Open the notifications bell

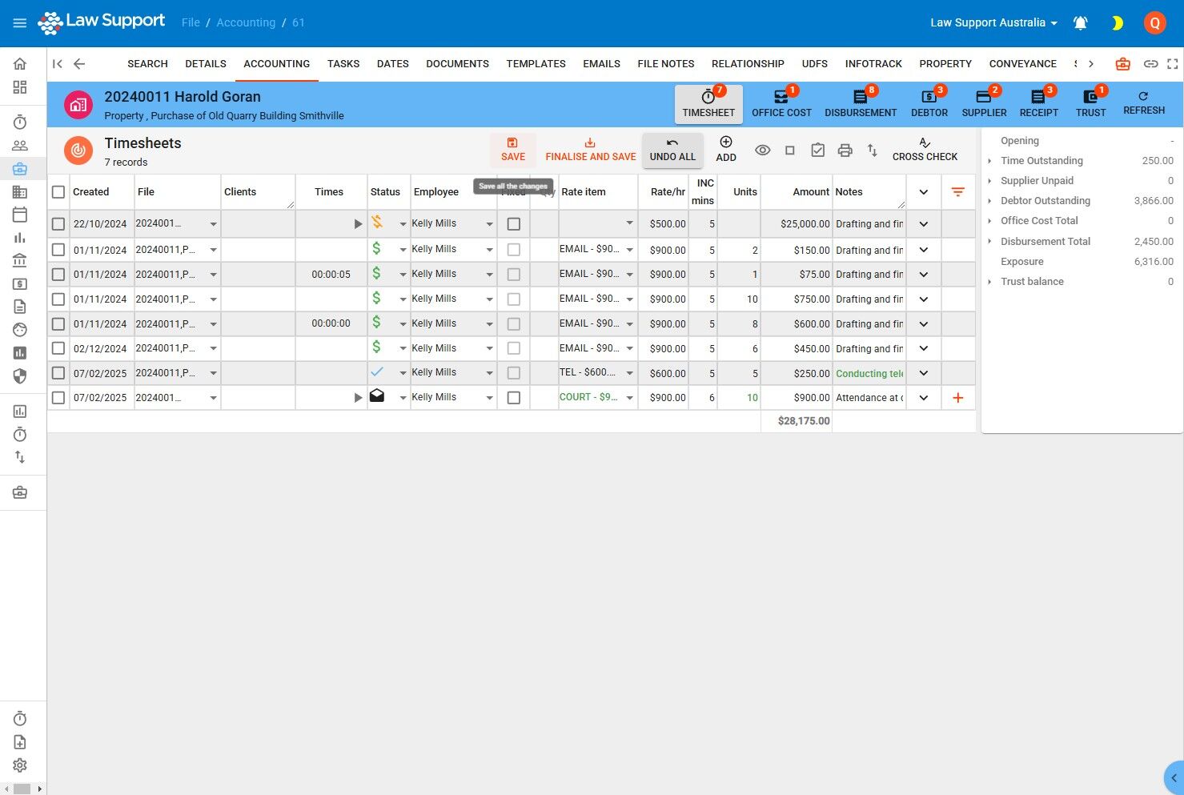[x=1080, y=23]
